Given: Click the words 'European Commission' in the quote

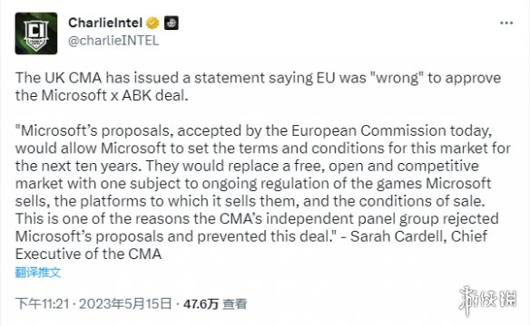Looking at the screenshot, I should [x=368, y=130].
